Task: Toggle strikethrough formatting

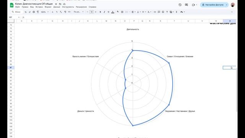Action: pyautogui.click(x=108, y=12)
